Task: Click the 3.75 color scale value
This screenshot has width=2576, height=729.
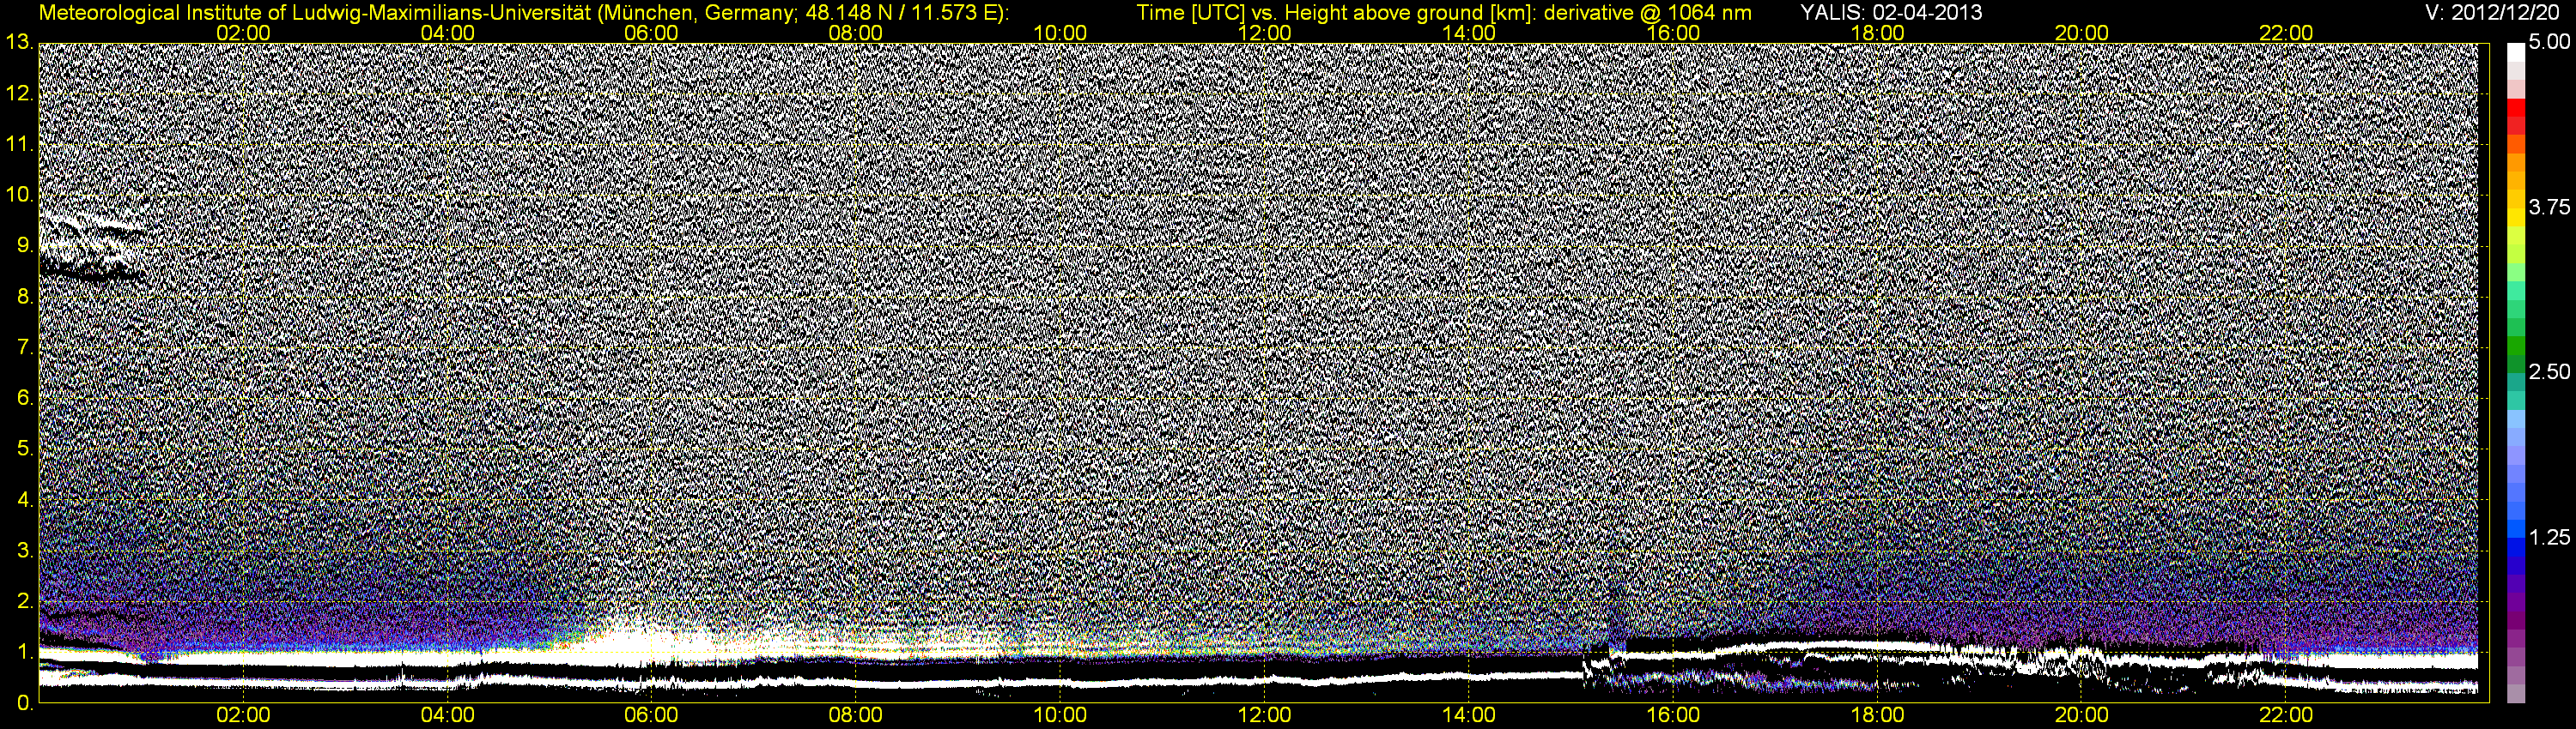Action: point(2549,207)
